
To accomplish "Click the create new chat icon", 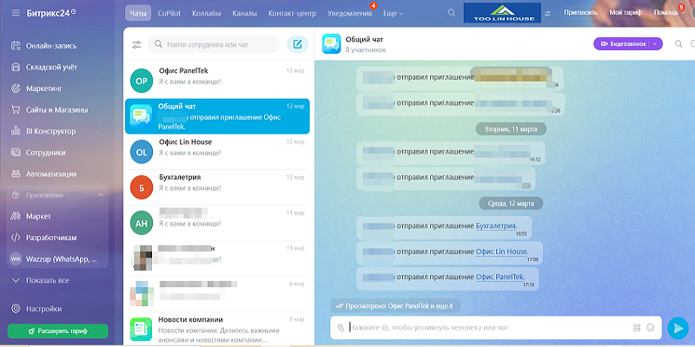I will 297,44.
